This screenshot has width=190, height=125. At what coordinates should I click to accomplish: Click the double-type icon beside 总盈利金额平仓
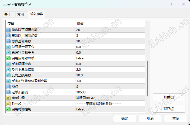coord(8,53)
